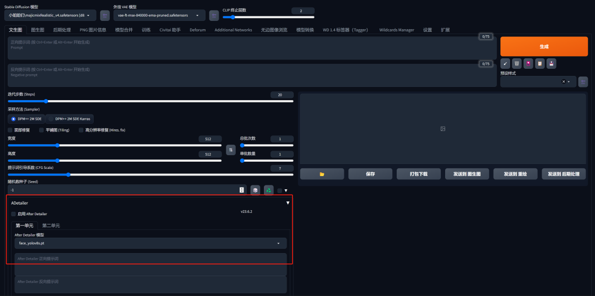Select the DPM++ 2M SDE sampler
Viewport: 595px width, 296px height.
coord(26,119)
